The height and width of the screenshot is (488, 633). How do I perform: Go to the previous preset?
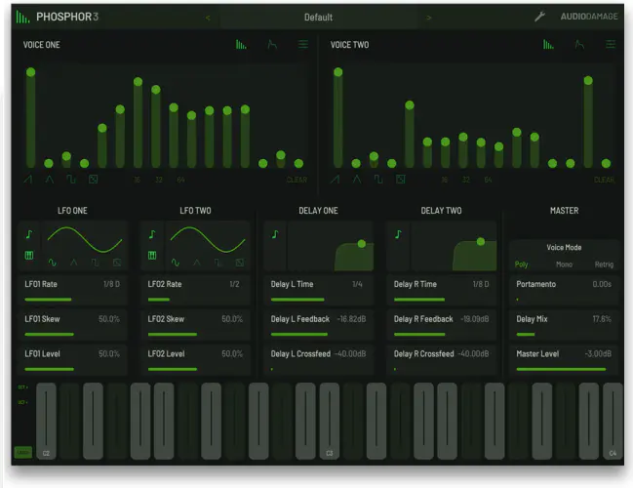tap(207, 17)
